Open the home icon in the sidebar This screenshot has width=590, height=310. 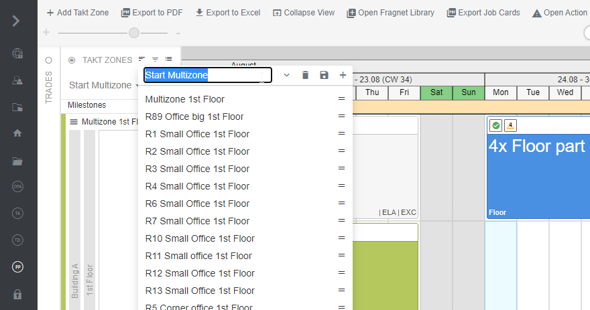pos(17,133)
